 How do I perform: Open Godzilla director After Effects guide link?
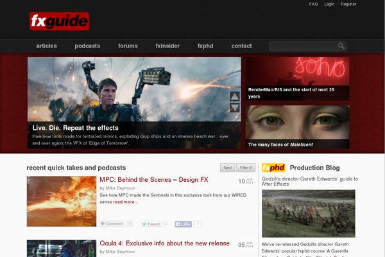point(310,181)
